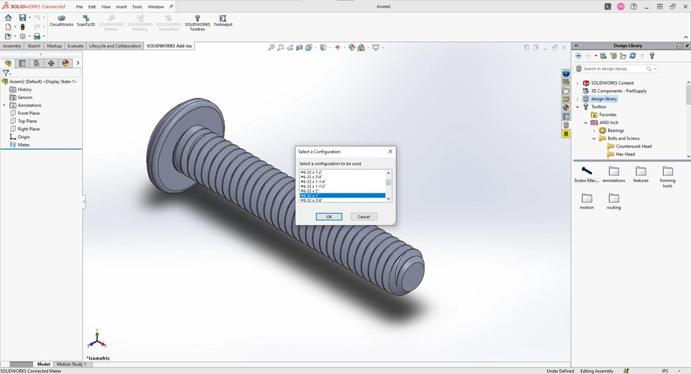Confirm configuration with OK button
691x374 pixels.
[x=329, y=216]
